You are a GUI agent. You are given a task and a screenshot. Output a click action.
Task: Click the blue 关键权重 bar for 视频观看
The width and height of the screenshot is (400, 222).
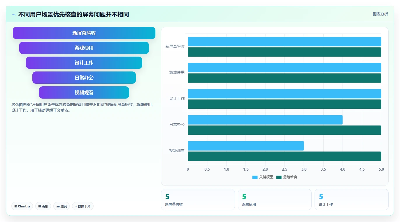(246, 146)
